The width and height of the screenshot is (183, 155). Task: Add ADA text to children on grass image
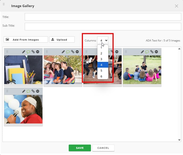point(147,52)
